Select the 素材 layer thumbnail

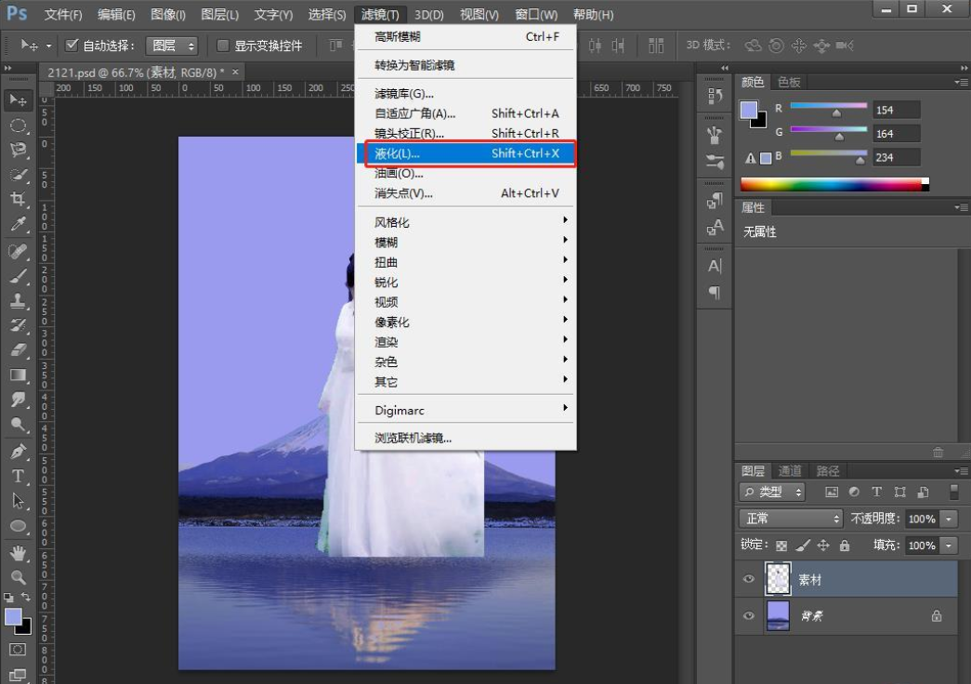778,579
